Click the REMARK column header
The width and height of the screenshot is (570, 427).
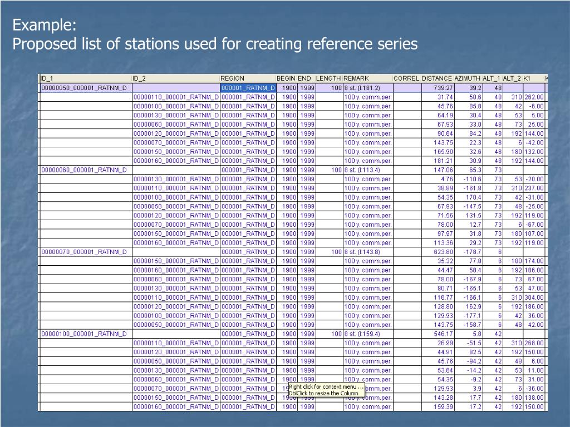368,78
